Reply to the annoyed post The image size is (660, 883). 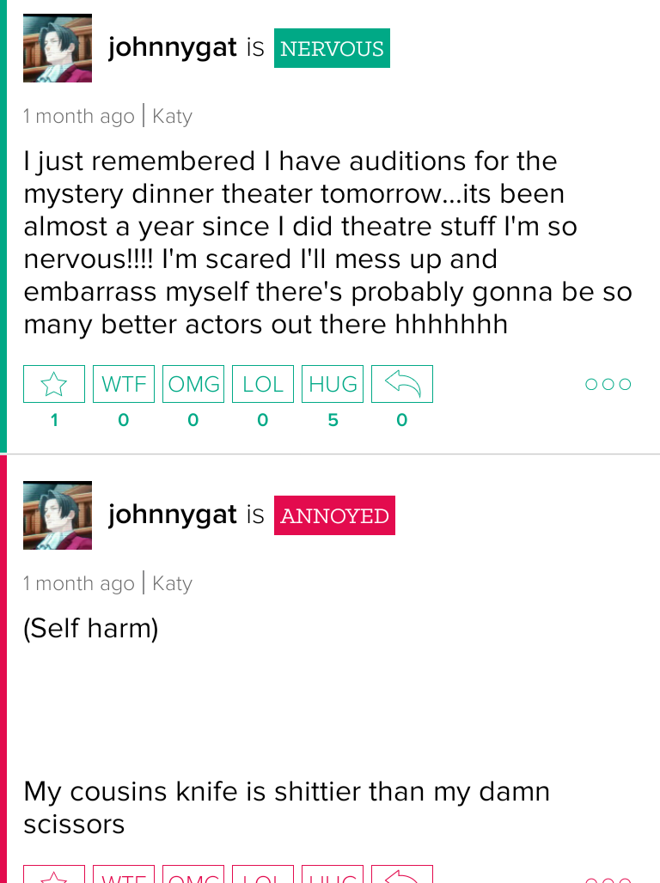click(402, 874)
